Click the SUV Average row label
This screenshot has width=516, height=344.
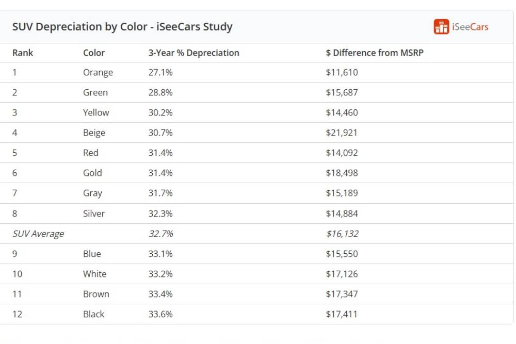tap(38, 234)
